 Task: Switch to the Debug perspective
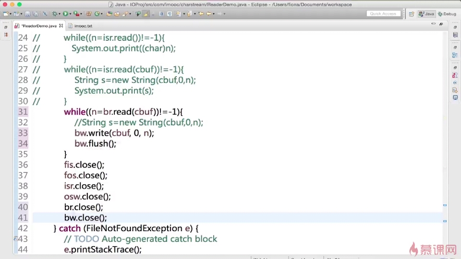(447, 14)
